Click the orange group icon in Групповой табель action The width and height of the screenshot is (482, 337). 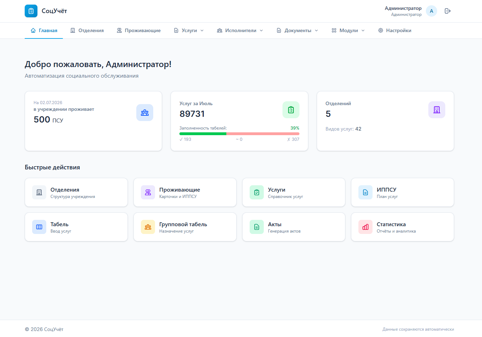148,227
